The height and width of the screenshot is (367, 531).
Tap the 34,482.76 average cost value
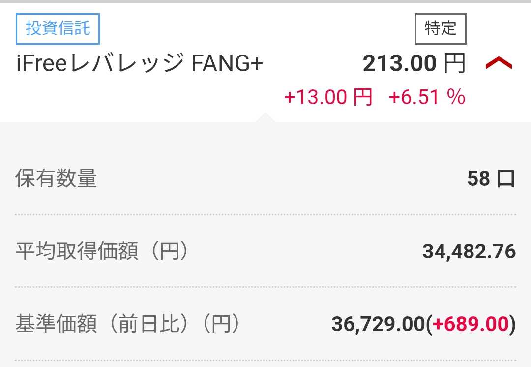pyautogui.click(x=469, y=252)
